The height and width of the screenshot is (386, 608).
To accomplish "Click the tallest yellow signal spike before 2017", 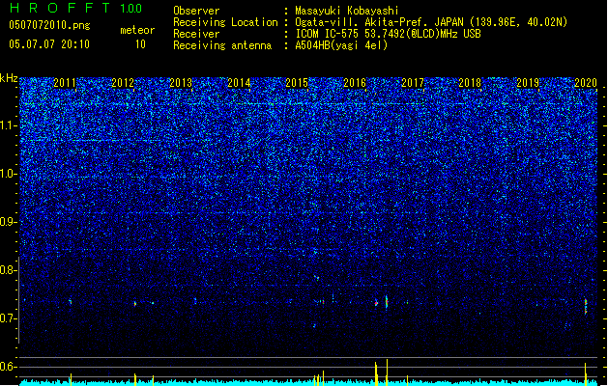I will pos(387,372).
